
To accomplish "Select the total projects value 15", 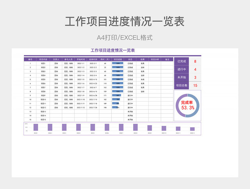I will (x=195, y=85).
